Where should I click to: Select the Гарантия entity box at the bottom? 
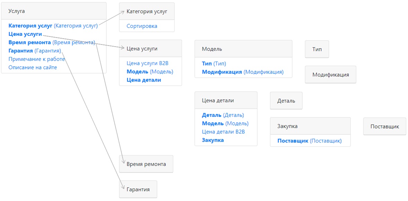pyautogui.click(x=138, y=189)
